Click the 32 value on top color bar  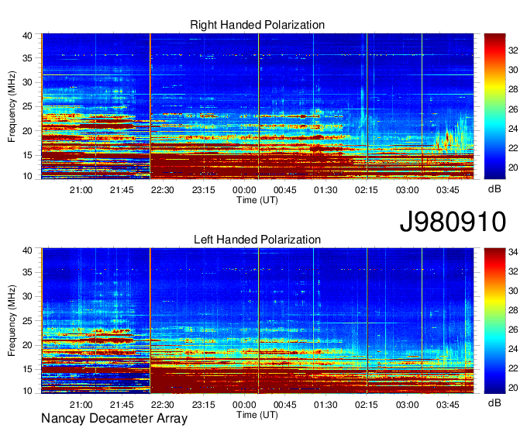[513, 50]
